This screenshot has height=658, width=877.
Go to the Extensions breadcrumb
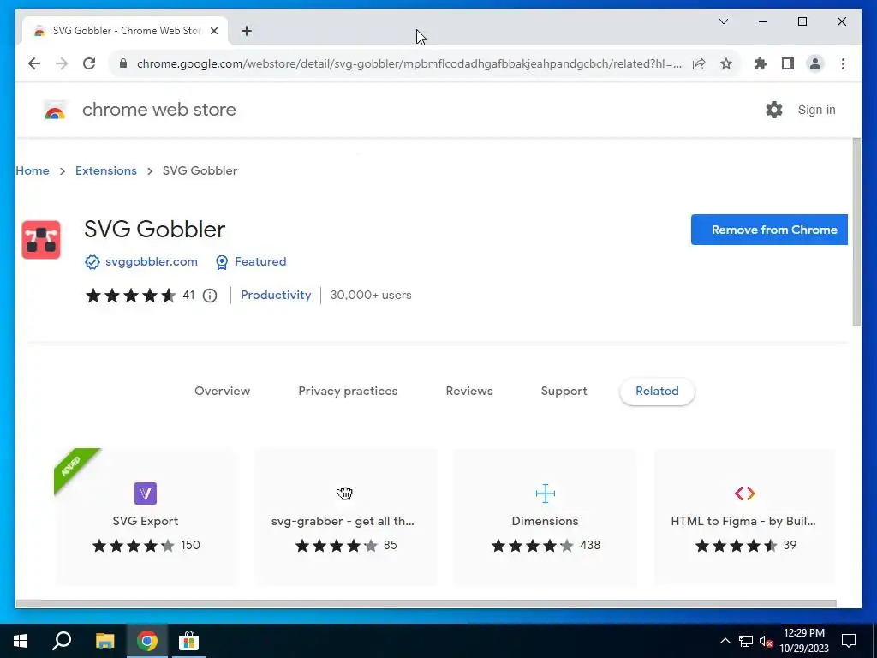(105, 170)
